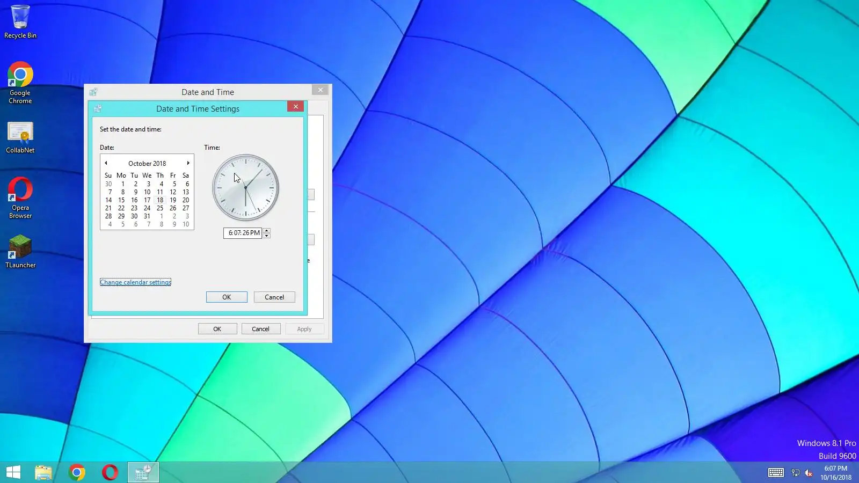Select the Date and Time taskbar item
Image resolution: width=859 pixels, height=483 pixels.
pyautogui.click(x=143, y=472)
